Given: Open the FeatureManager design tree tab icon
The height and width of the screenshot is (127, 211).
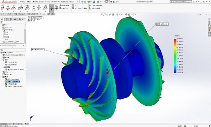Looking at the screenshot, I should (x=2, y=19).
